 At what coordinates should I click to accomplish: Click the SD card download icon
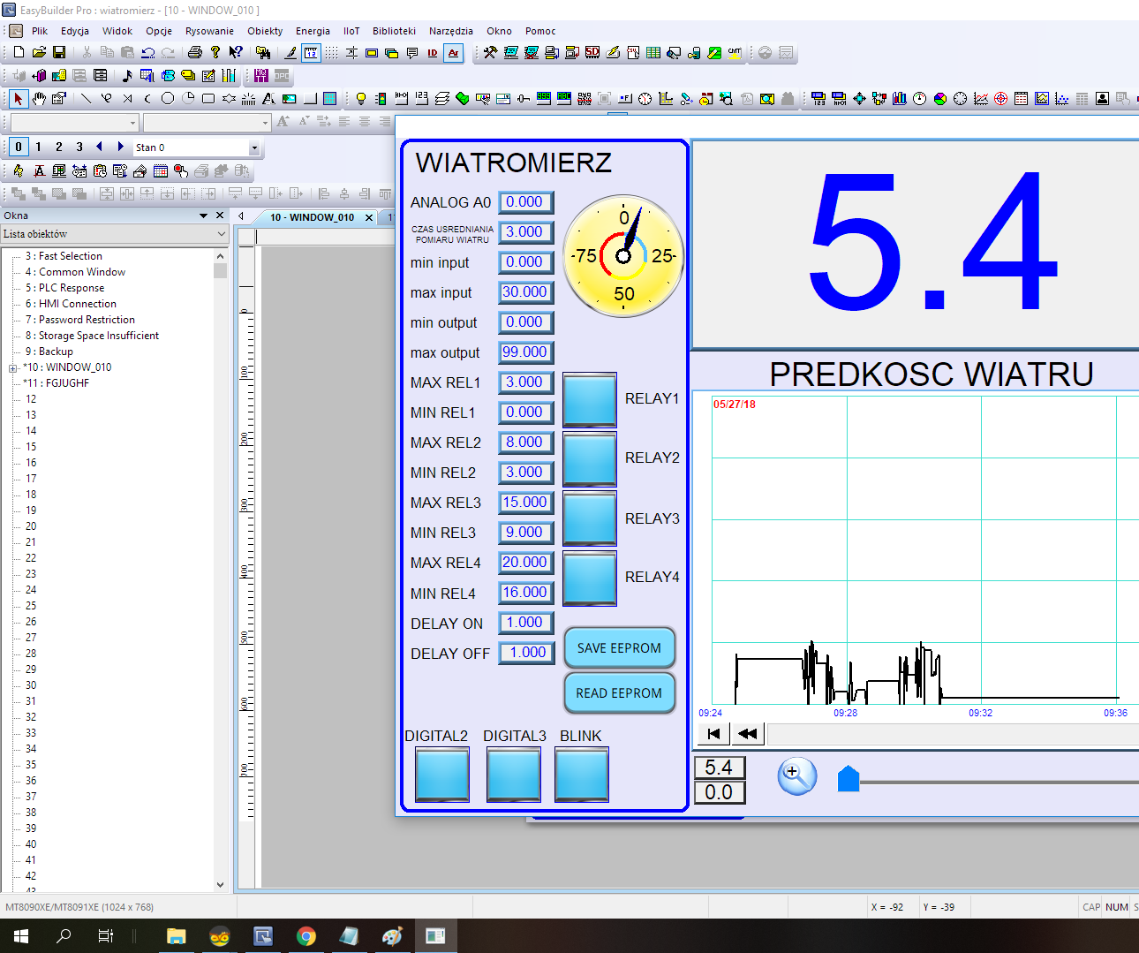592,52
